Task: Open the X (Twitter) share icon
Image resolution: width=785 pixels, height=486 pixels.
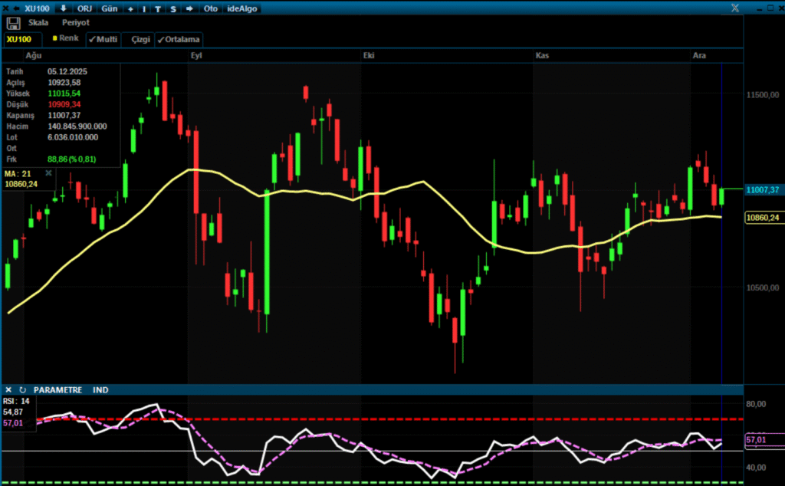Action: 735,8
